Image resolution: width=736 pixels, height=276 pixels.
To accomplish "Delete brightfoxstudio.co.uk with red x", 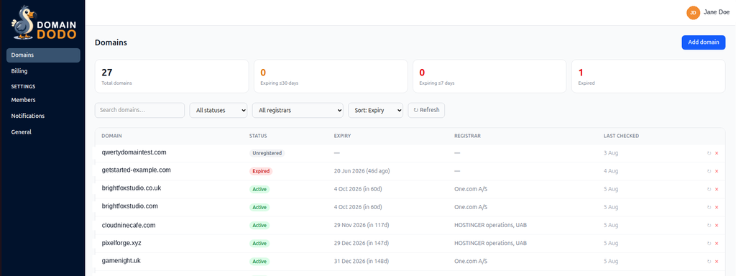I will click(x=717, y=189).
